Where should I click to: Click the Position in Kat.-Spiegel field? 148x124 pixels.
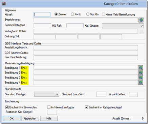tap(52, 112)
